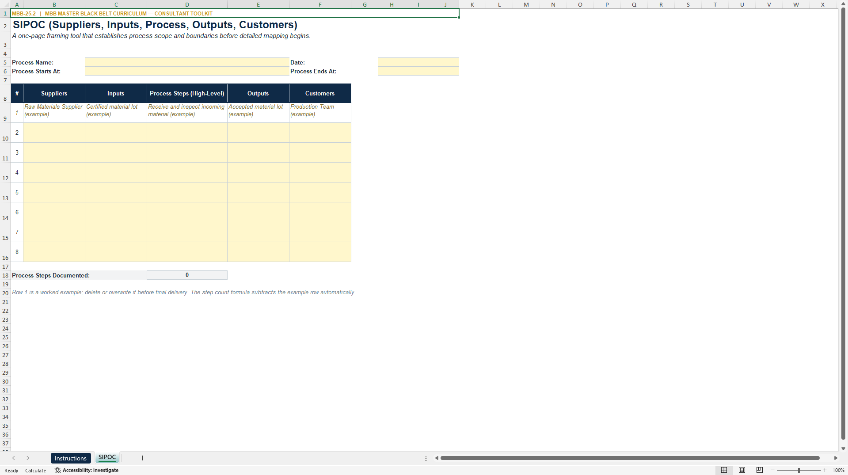The image size is (848, 475).
Task: Select the Outputs header cell
Action: point(258,93)
